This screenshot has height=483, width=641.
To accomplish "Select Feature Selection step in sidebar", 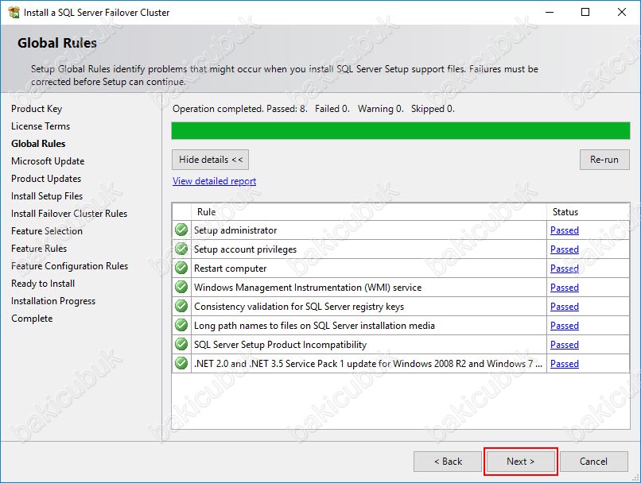I will pyautogui.click(x=47, y=231).
